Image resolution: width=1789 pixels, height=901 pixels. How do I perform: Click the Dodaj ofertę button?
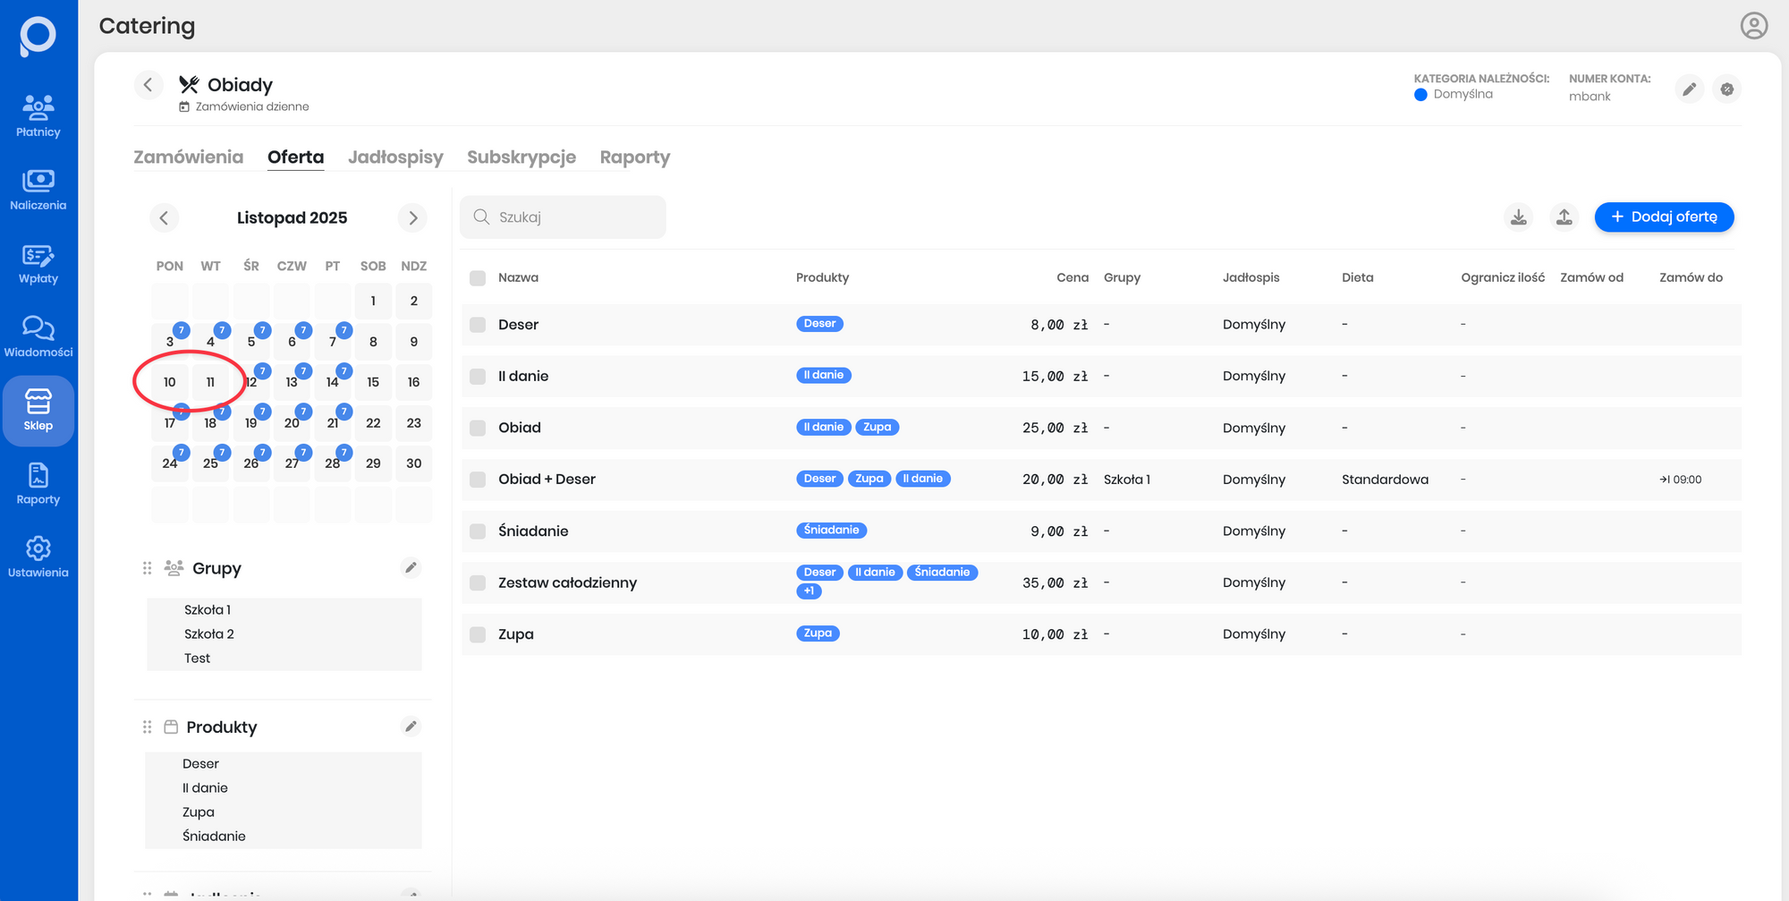point(1664,217)
